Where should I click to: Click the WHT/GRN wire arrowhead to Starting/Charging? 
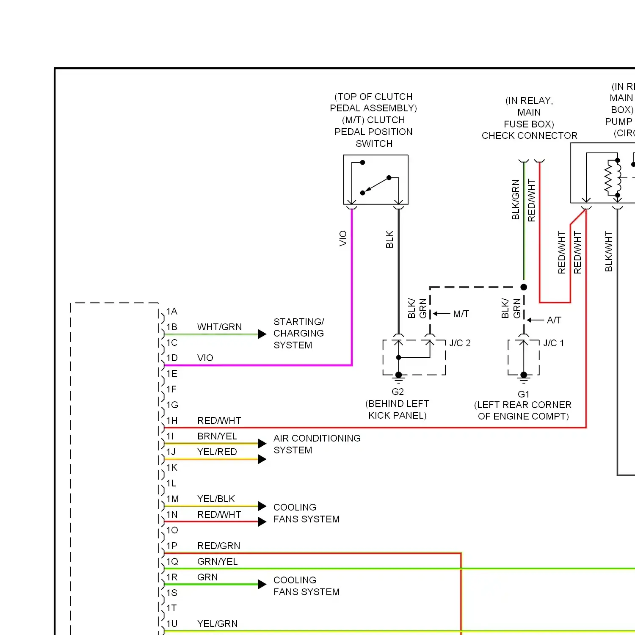(262, 334)
